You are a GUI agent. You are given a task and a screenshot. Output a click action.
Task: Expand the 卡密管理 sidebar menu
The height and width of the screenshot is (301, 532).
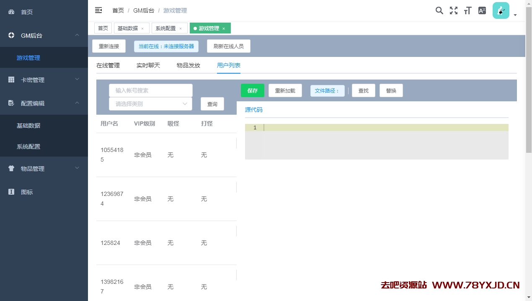pyautogui.click(x=44, y=80)
